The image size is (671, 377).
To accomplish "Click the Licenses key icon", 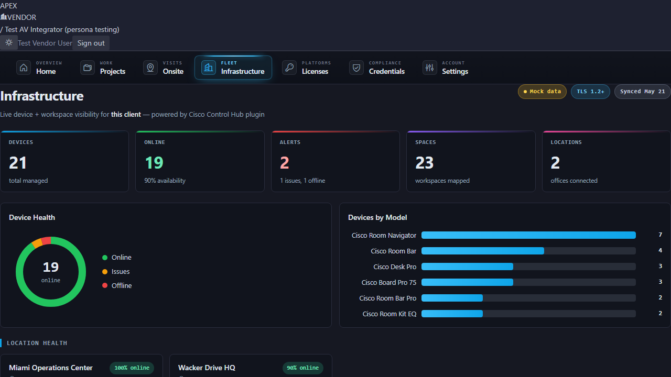I will [x=289, y=68].
